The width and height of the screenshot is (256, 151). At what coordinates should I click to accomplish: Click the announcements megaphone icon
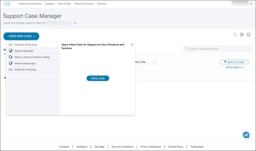tap(249, 34)
